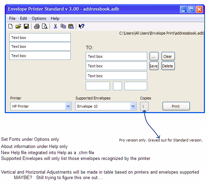Click the Clear button
The image size is (208, 189).
(x=168, y=56)
